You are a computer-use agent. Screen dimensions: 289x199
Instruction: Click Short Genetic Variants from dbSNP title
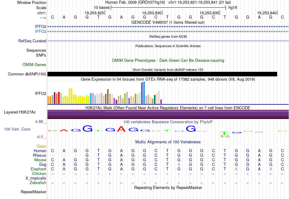pos(168,70)
